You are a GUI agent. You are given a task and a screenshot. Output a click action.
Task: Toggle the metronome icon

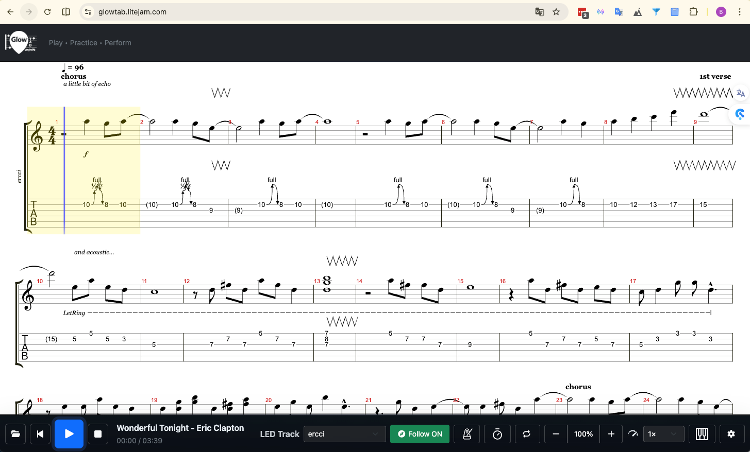(x=467, y=434)
